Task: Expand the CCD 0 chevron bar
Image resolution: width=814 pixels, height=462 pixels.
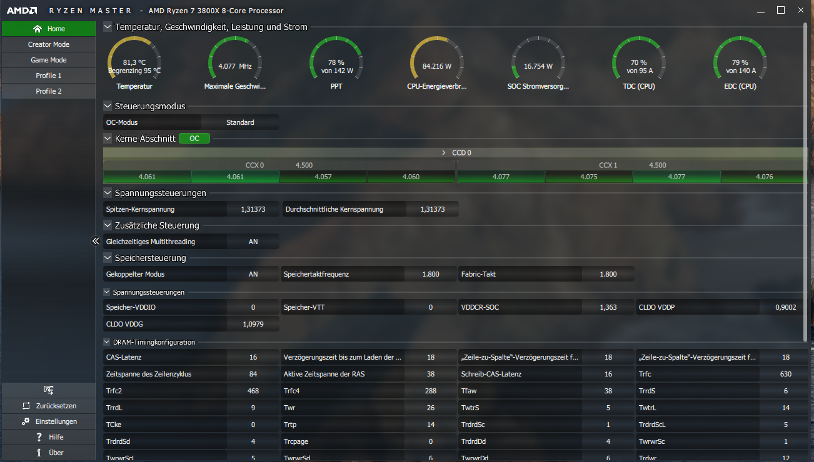Action: 456,152
